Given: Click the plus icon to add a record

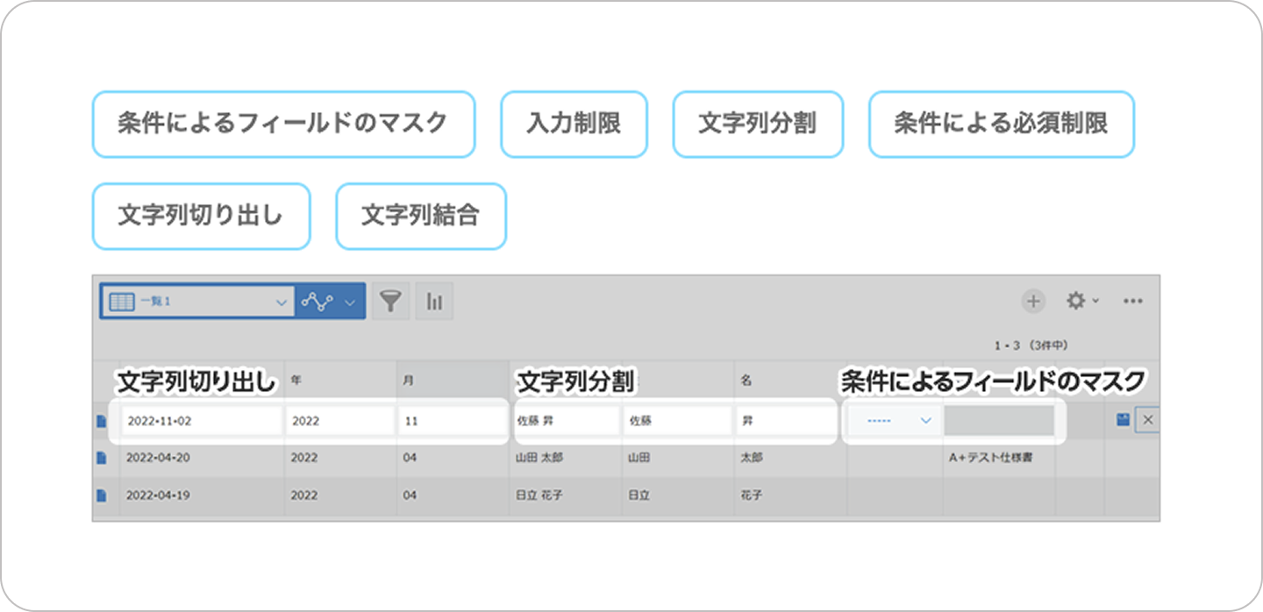Looking at the screenshot, I should 1033,301.
